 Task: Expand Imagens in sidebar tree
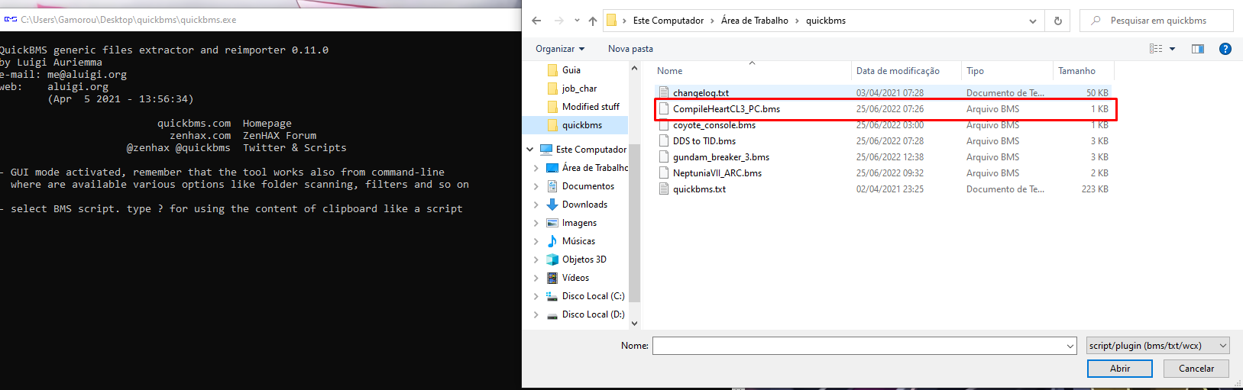pos(536,223)
